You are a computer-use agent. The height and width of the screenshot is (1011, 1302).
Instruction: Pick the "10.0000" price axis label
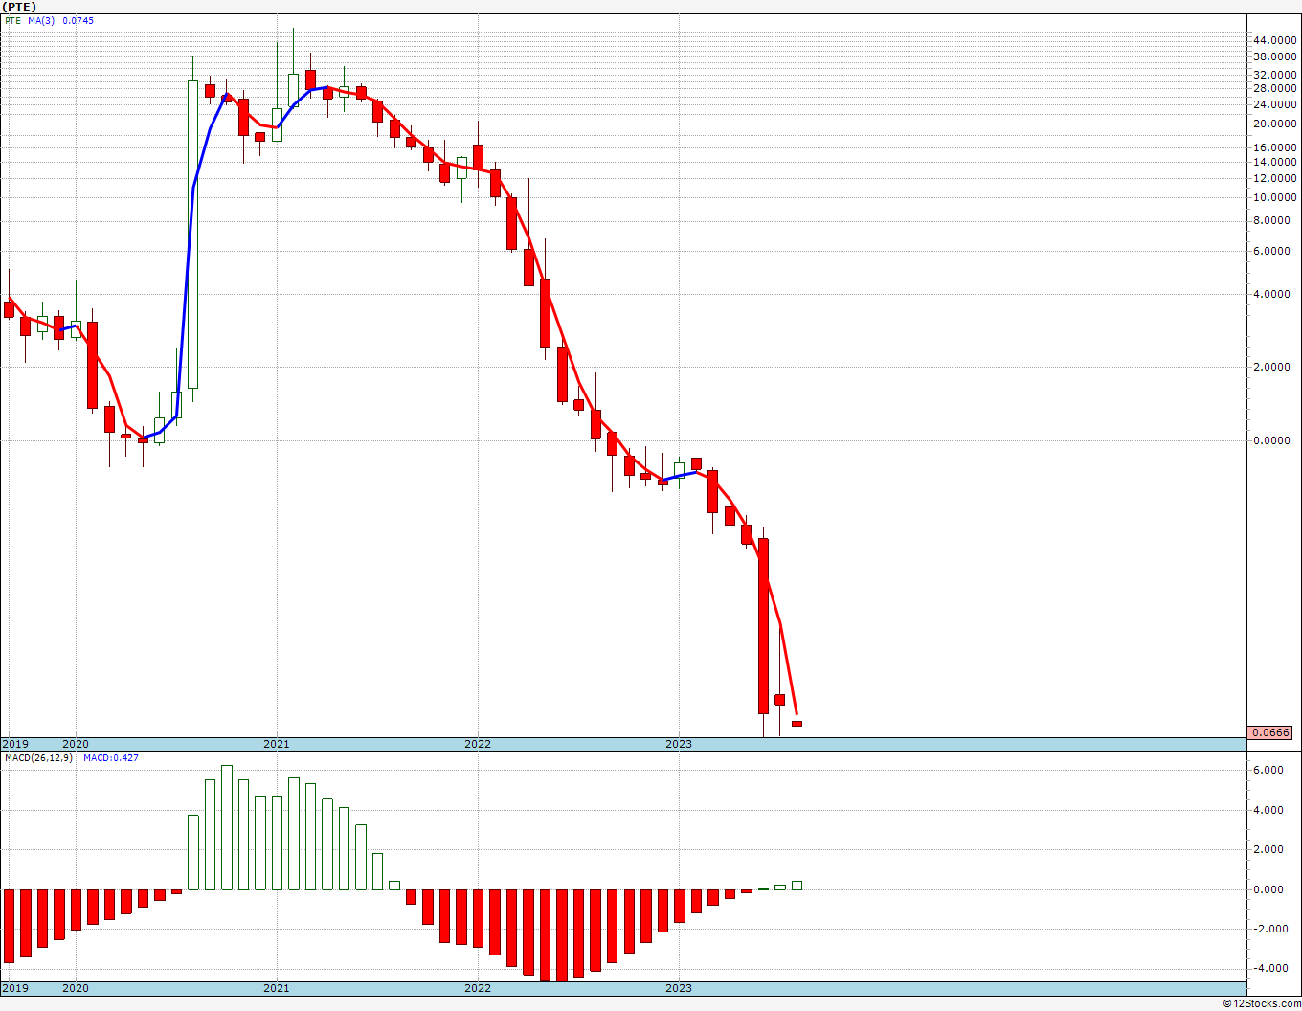tap(1274, 198)
